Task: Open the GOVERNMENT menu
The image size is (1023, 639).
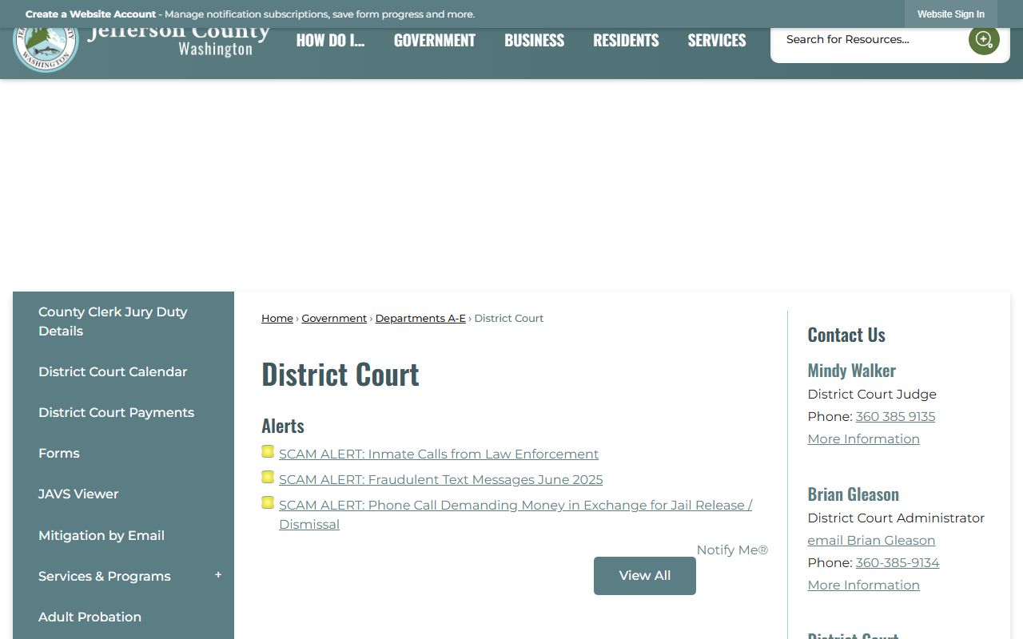Action: click(435, 40)
